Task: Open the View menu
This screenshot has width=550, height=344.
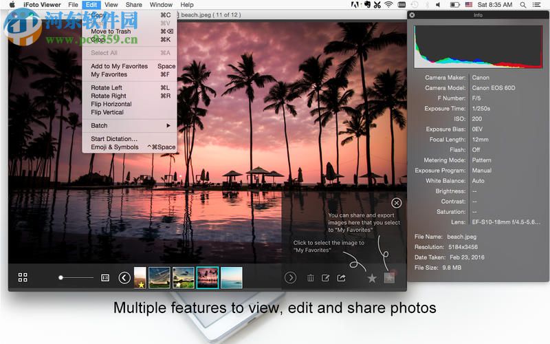Action: pyautogui.click(x=111, y=5)
